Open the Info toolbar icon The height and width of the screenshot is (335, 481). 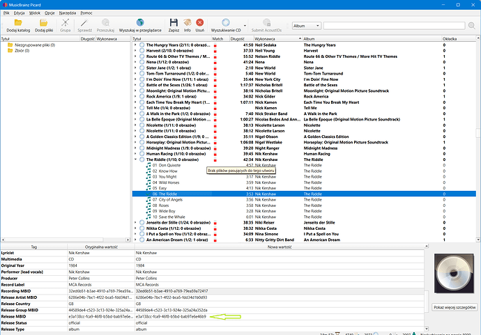[x=188, y=23]
